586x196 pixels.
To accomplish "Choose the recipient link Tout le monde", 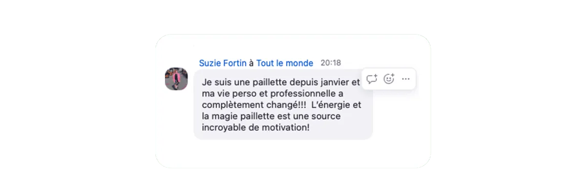I will [285, 63].
